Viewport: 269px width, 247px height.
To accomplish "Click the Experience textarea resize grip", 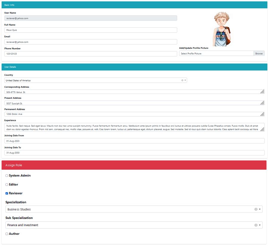I will click(262, 129).
